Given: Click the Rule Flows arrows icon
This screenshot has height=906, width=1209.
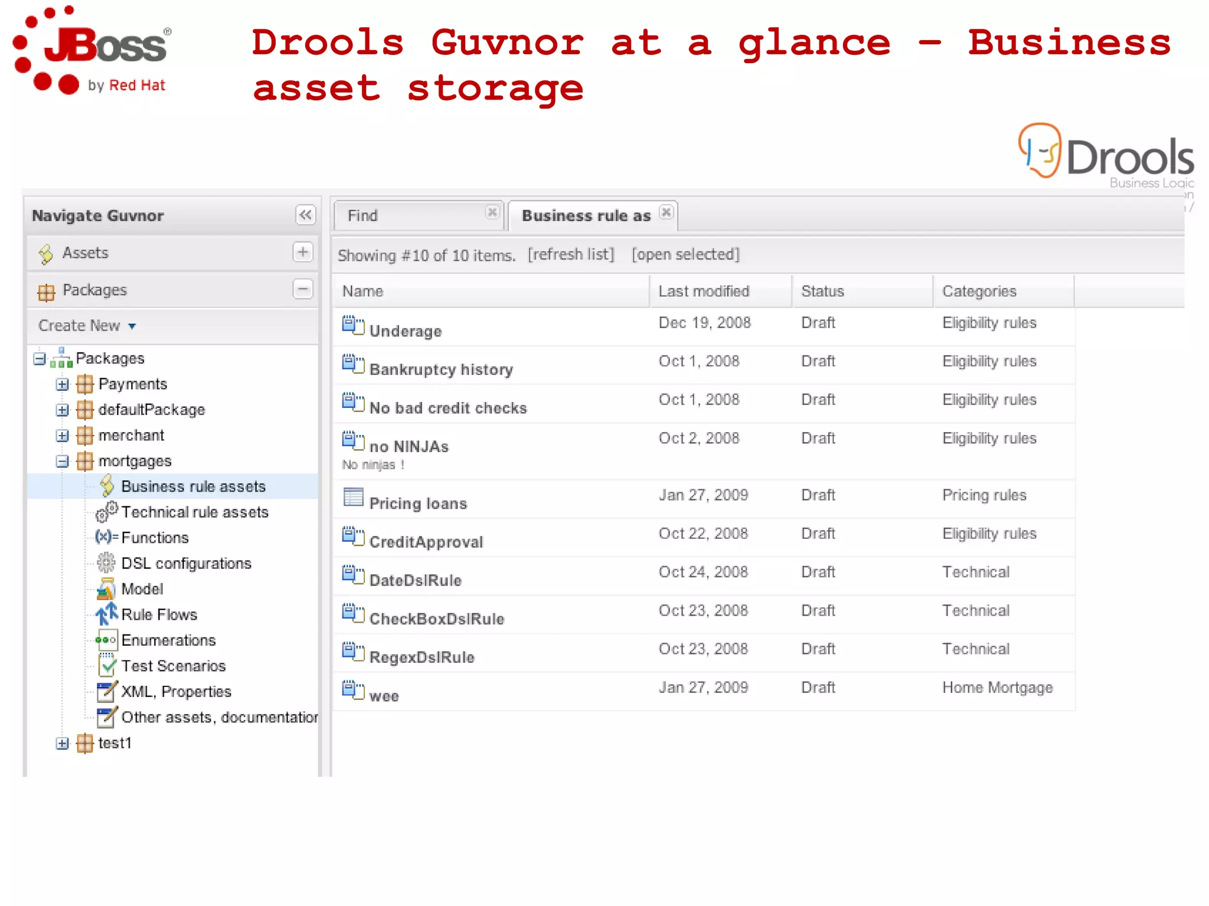Looking at the screenshot, I should click(107, 614).
